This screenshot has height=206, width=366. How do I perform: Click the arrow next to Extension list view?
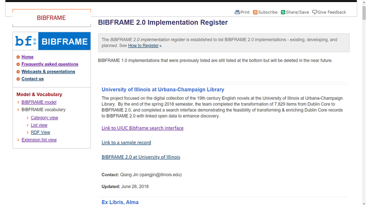pos(18,140)
